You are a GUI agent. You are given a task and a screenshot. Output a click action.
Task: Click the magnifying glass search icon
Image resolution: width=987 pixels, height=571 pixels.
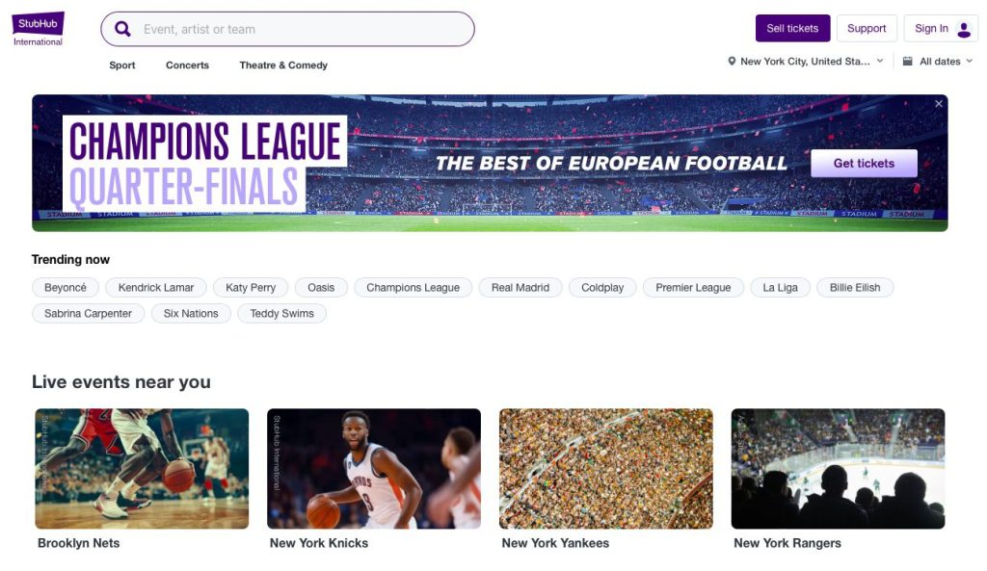(122, 29)
